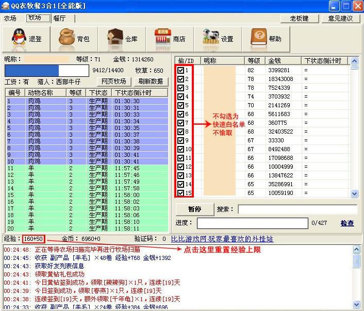Click the 网页牧场 button
This screenshot has width=364, height=311.
(x=114, y=81)
